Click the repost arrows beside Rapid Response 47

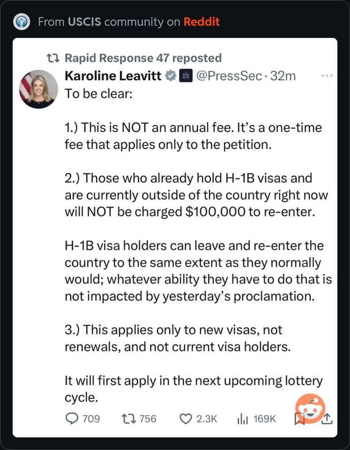[53, 58]
